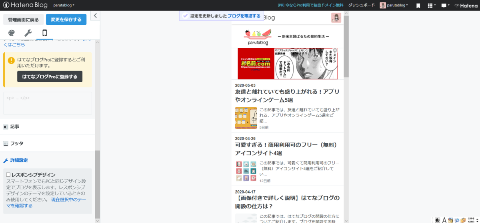Click the IME search magnifier icon
Image resolution: width=480 pixels, height=223 pixels.
(457, 220)
